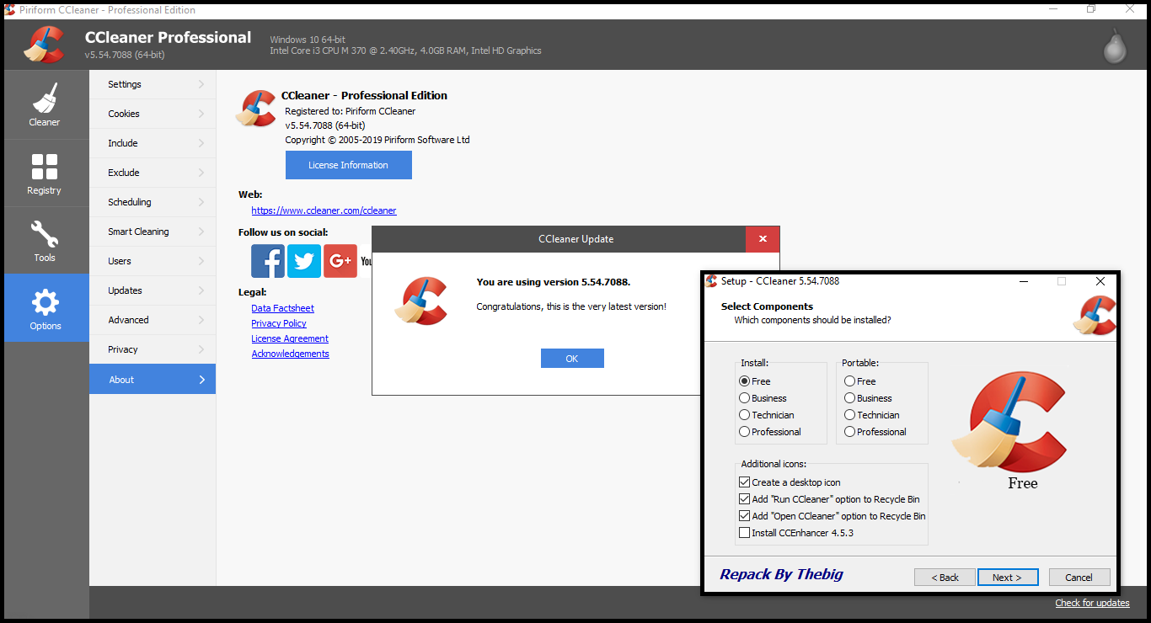The image size is (1151, 623).
Task: Close the CCleaner Update dialog
Action: 763,239
